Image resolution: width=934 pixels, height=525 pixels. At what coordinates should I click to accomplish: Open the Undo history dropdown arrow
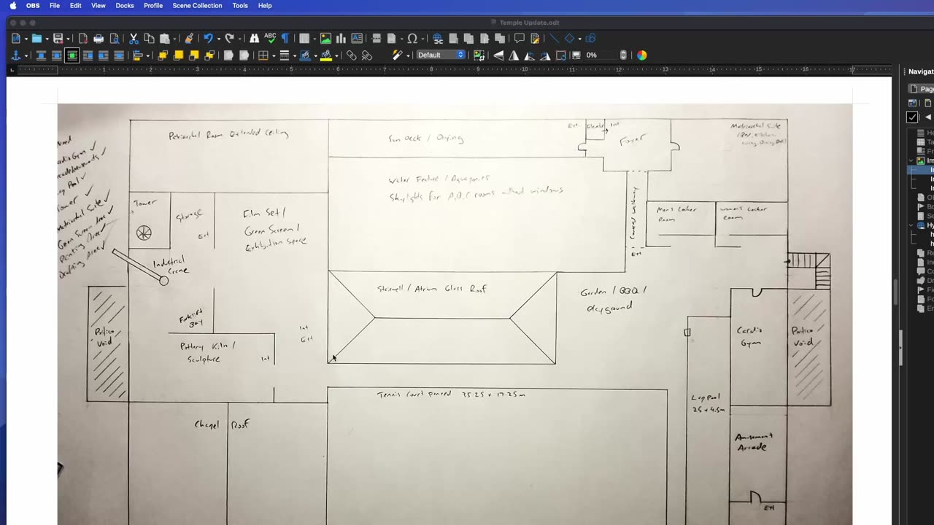(219, 39)
